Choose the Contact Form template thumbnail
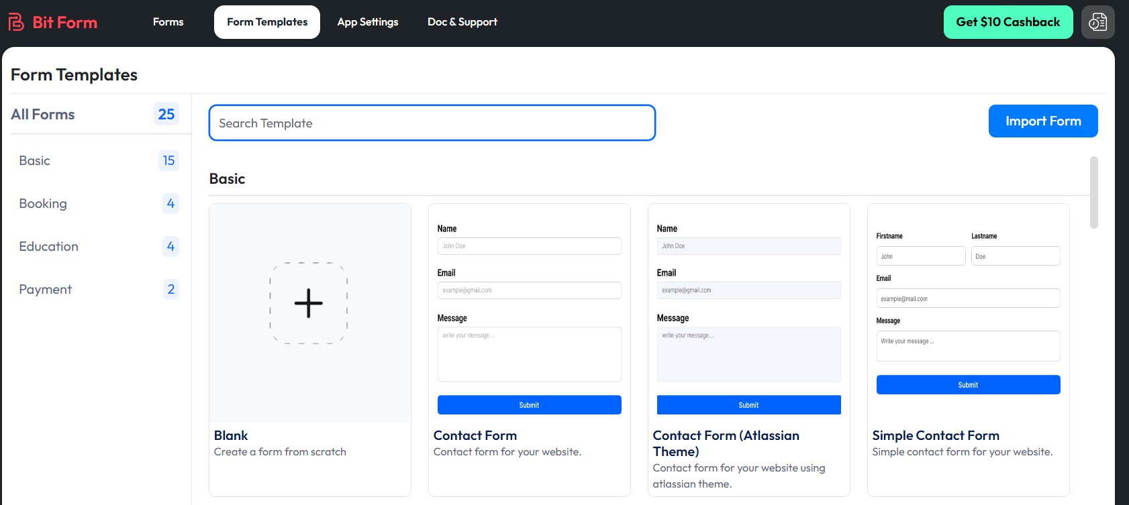 tap(529, 314)
